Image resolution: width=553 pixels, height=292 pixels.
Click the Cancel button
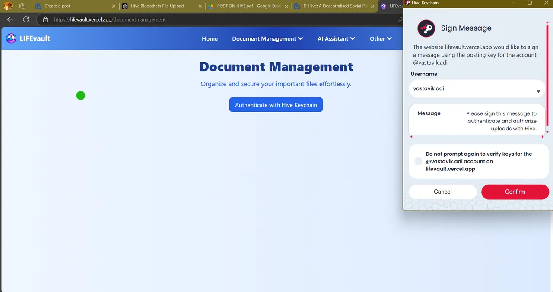pos(443,192)
